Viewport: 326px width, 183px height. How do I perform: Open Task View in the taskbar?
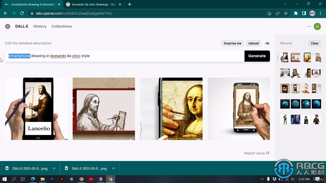23,179
